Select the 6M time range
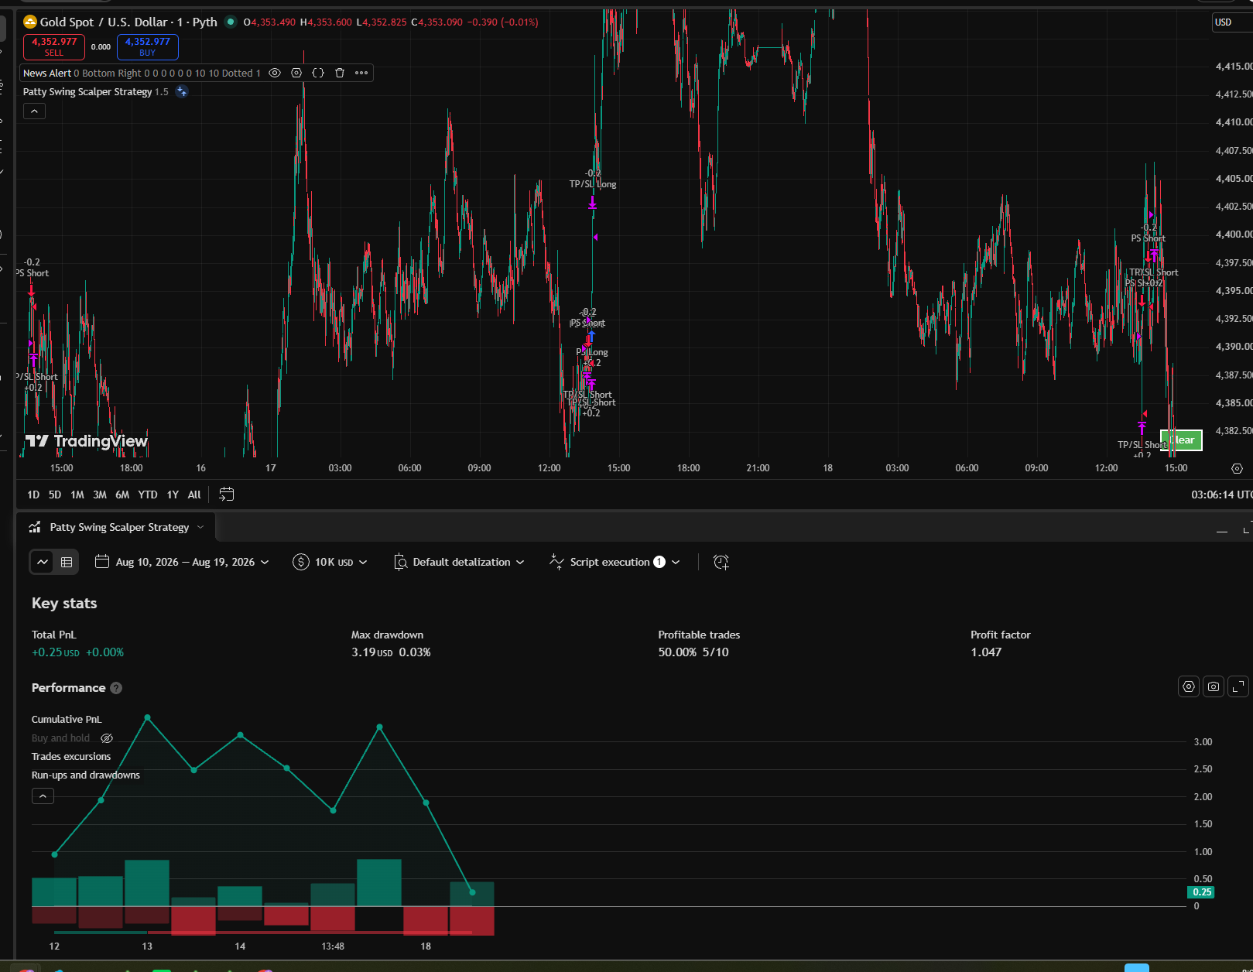This screenshot has height=972, width=1253. coord(122,495)
